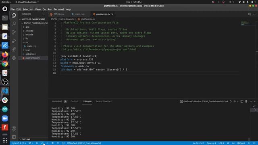
Task: Click the running tasks tools indicator
Action: (31, 143)
